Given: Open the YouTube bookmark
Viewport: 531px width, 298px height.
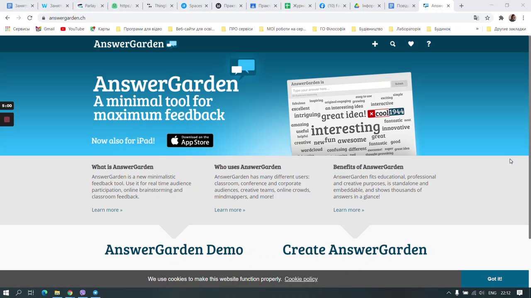Looking at the screenshot, I should (72, 29).
